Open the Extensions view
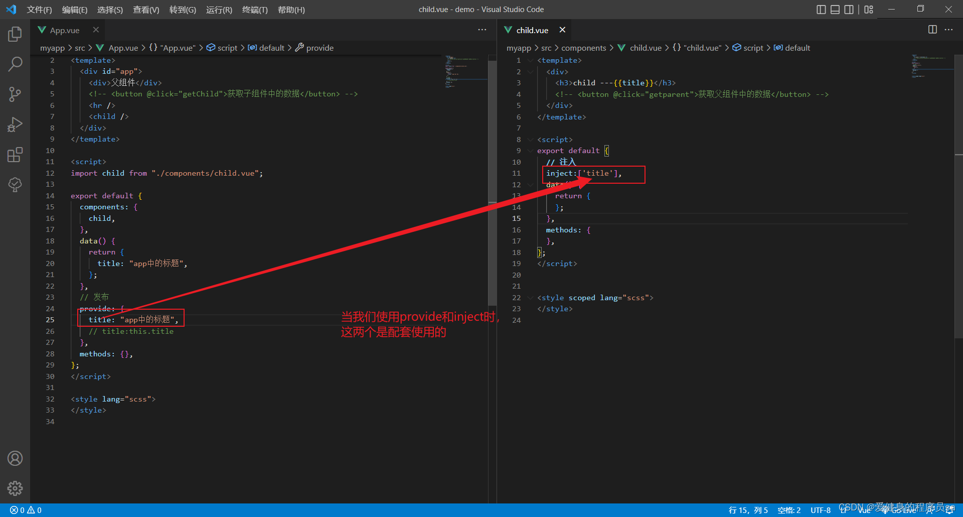963x517 pixels. (x=15, y=155)
